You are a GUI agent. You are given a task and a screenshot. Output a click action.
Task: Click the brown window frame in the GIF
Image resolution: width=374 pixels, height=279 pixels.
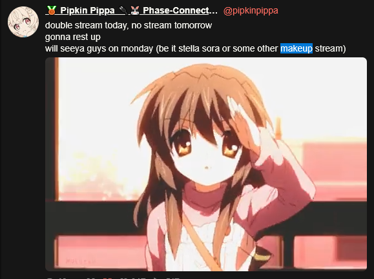point(57,130)
